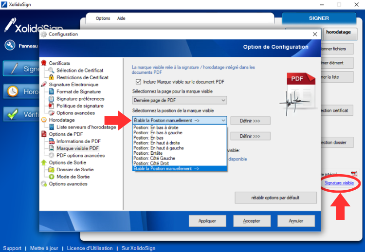The image size is (365, 252).
Task: Click the icon beside Politique de signature
Action: (x=52, y=106)
